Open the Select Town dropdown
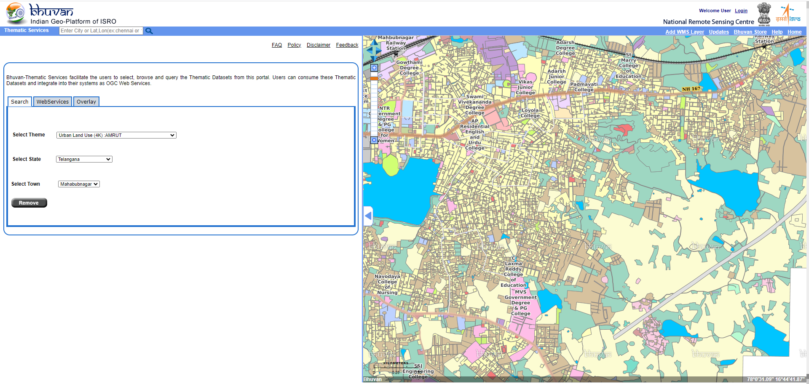This screenshot has width=809, height=384. point(79,184)
